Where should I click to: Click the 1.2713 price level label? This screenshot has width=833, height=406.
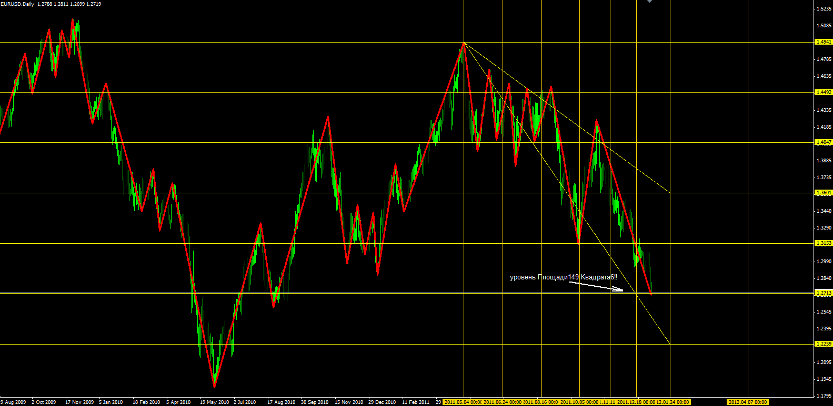(823, 293)
